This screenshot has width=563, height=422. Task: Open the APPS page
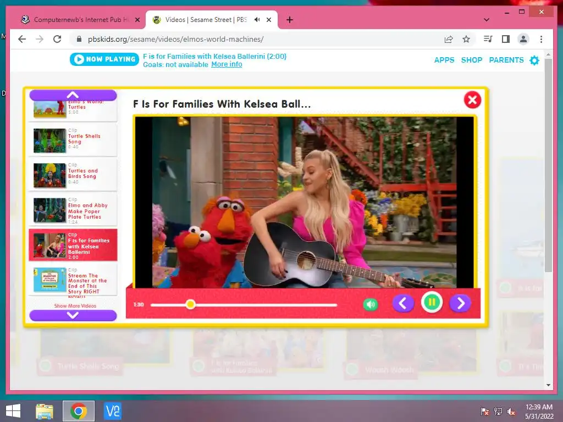tap(444, 60)
